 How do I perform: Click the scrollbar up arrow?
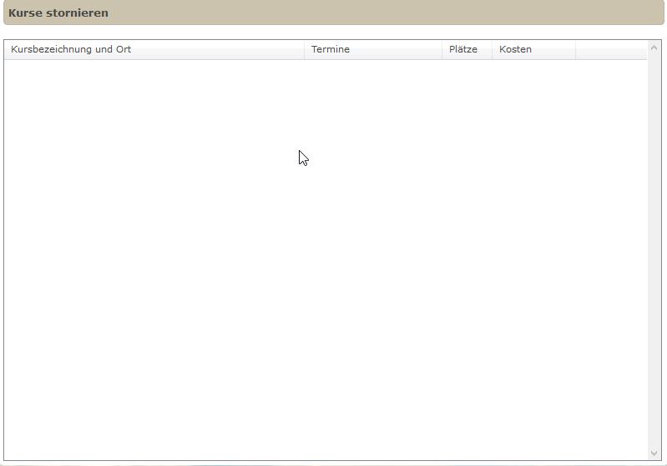654,48
